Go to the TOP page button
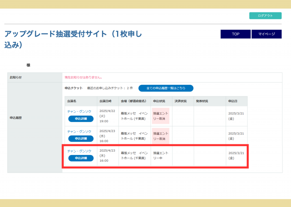The height and width of the screenshot is (207, 291). [x=236, y=34]
